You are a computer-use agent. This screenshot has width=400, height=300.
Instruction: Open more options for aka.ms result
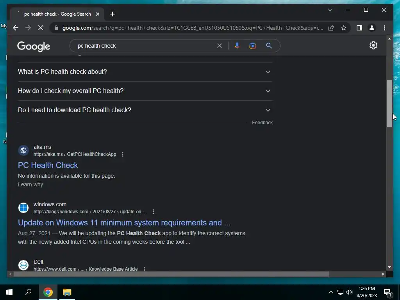(123, 154)
